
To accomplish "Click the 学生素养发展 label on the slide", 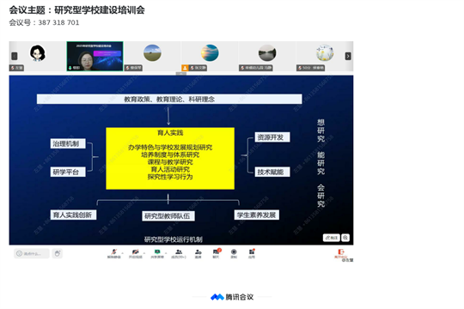I will coord(257,215).
